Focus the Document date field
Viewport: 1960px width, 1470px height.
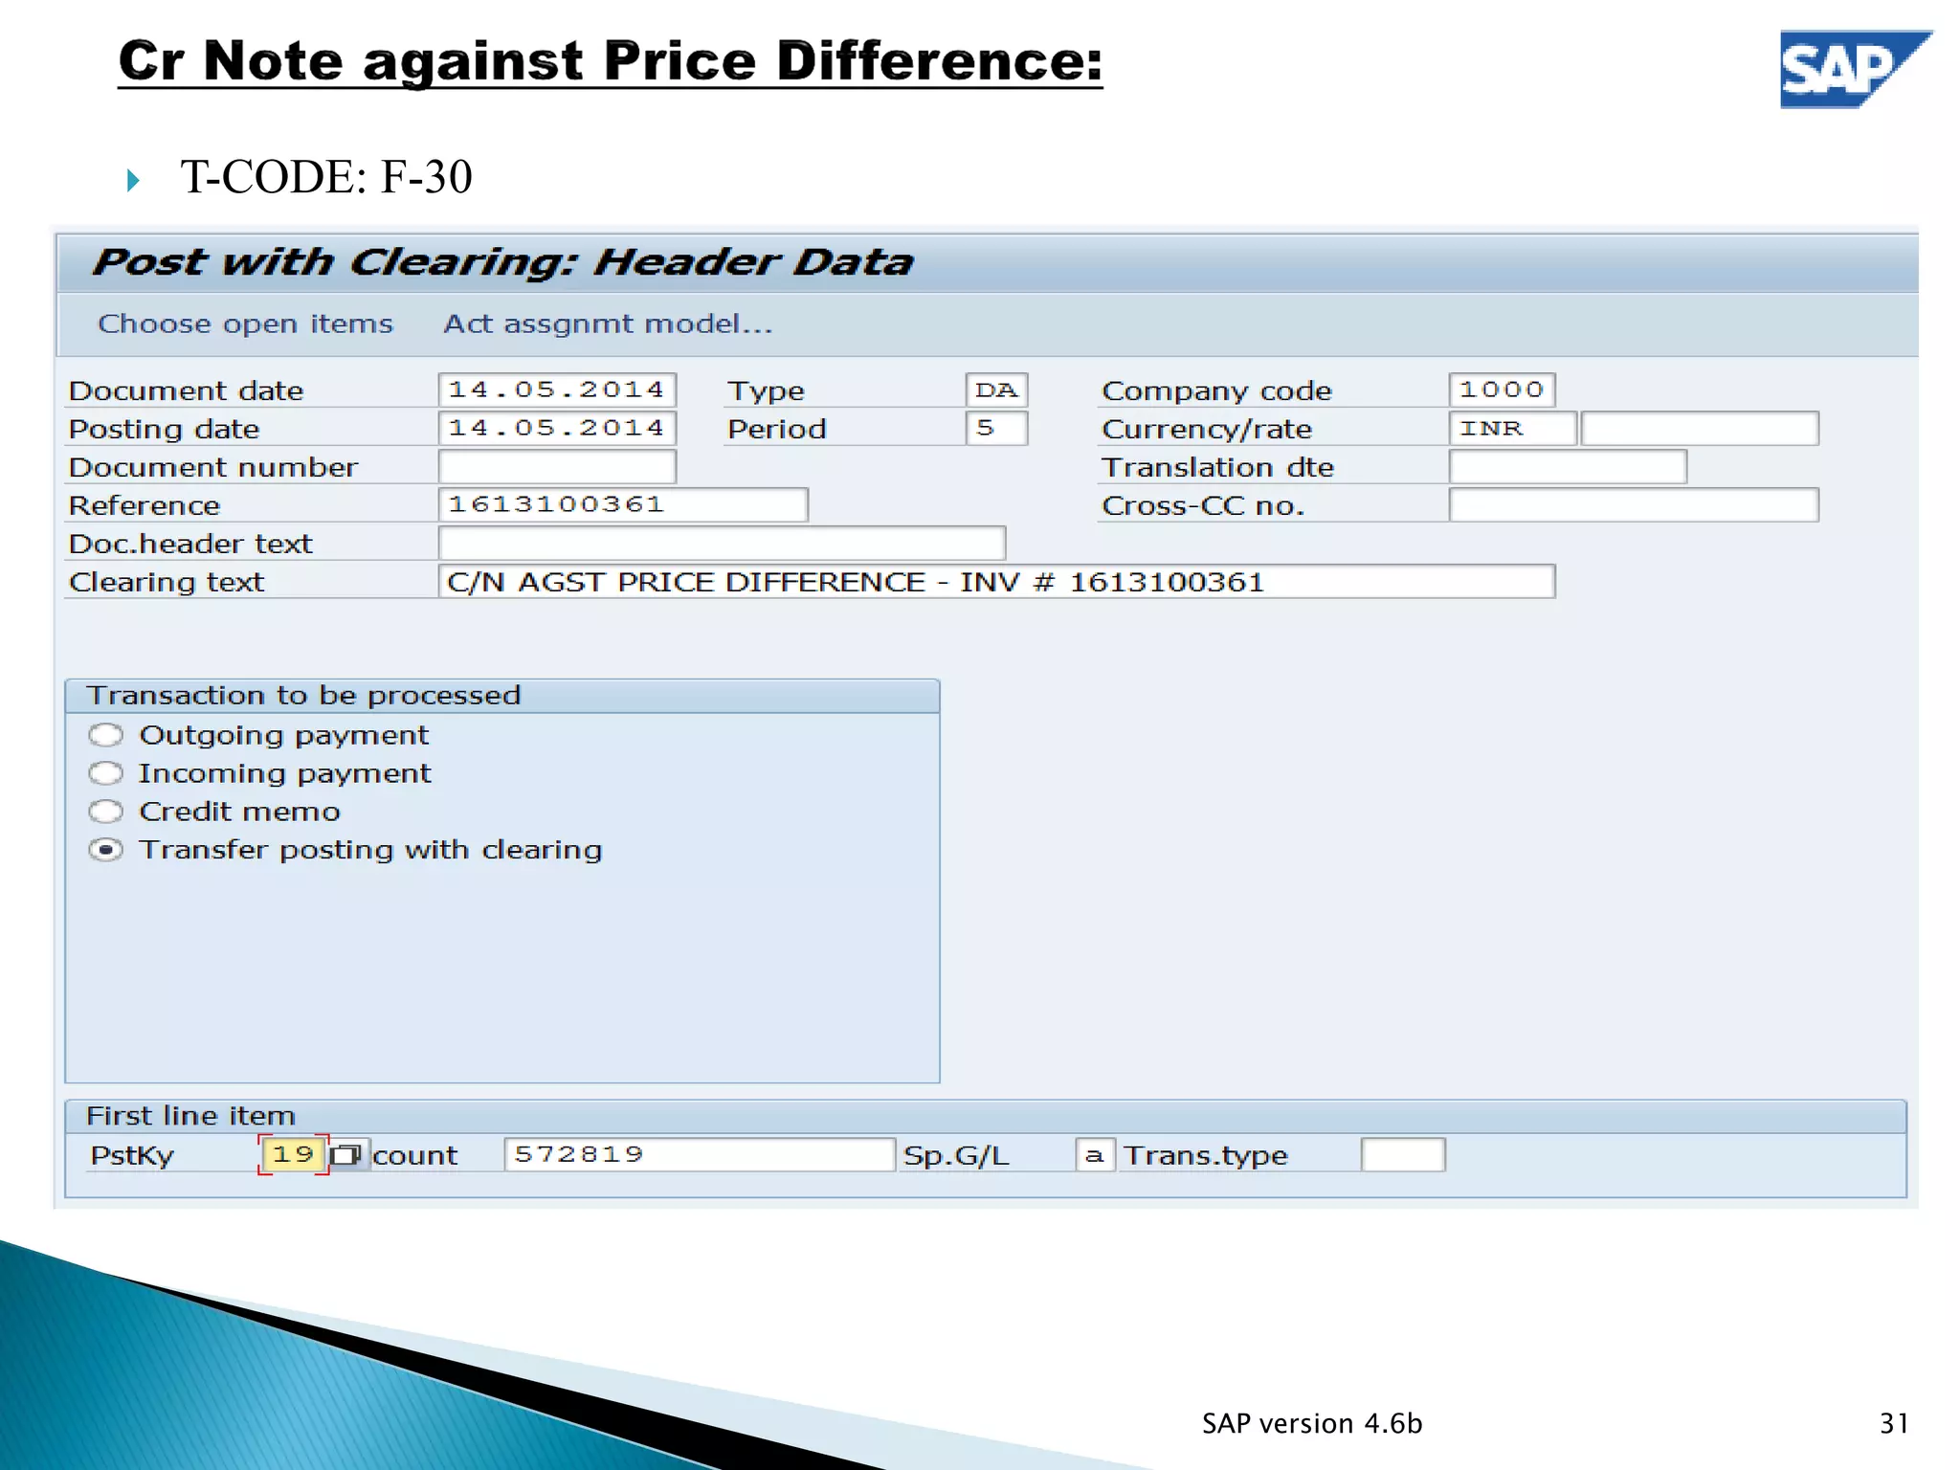tap(557, 390)
